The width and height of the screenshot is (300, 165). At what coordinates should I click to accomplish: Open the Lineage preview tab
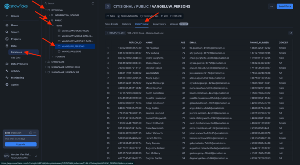(x=179, y=24)
